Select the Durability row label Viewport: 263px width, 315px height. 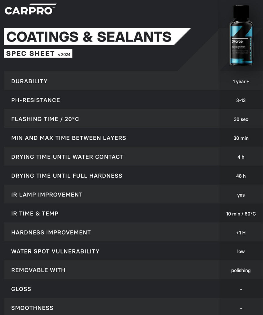click(29, 81)
